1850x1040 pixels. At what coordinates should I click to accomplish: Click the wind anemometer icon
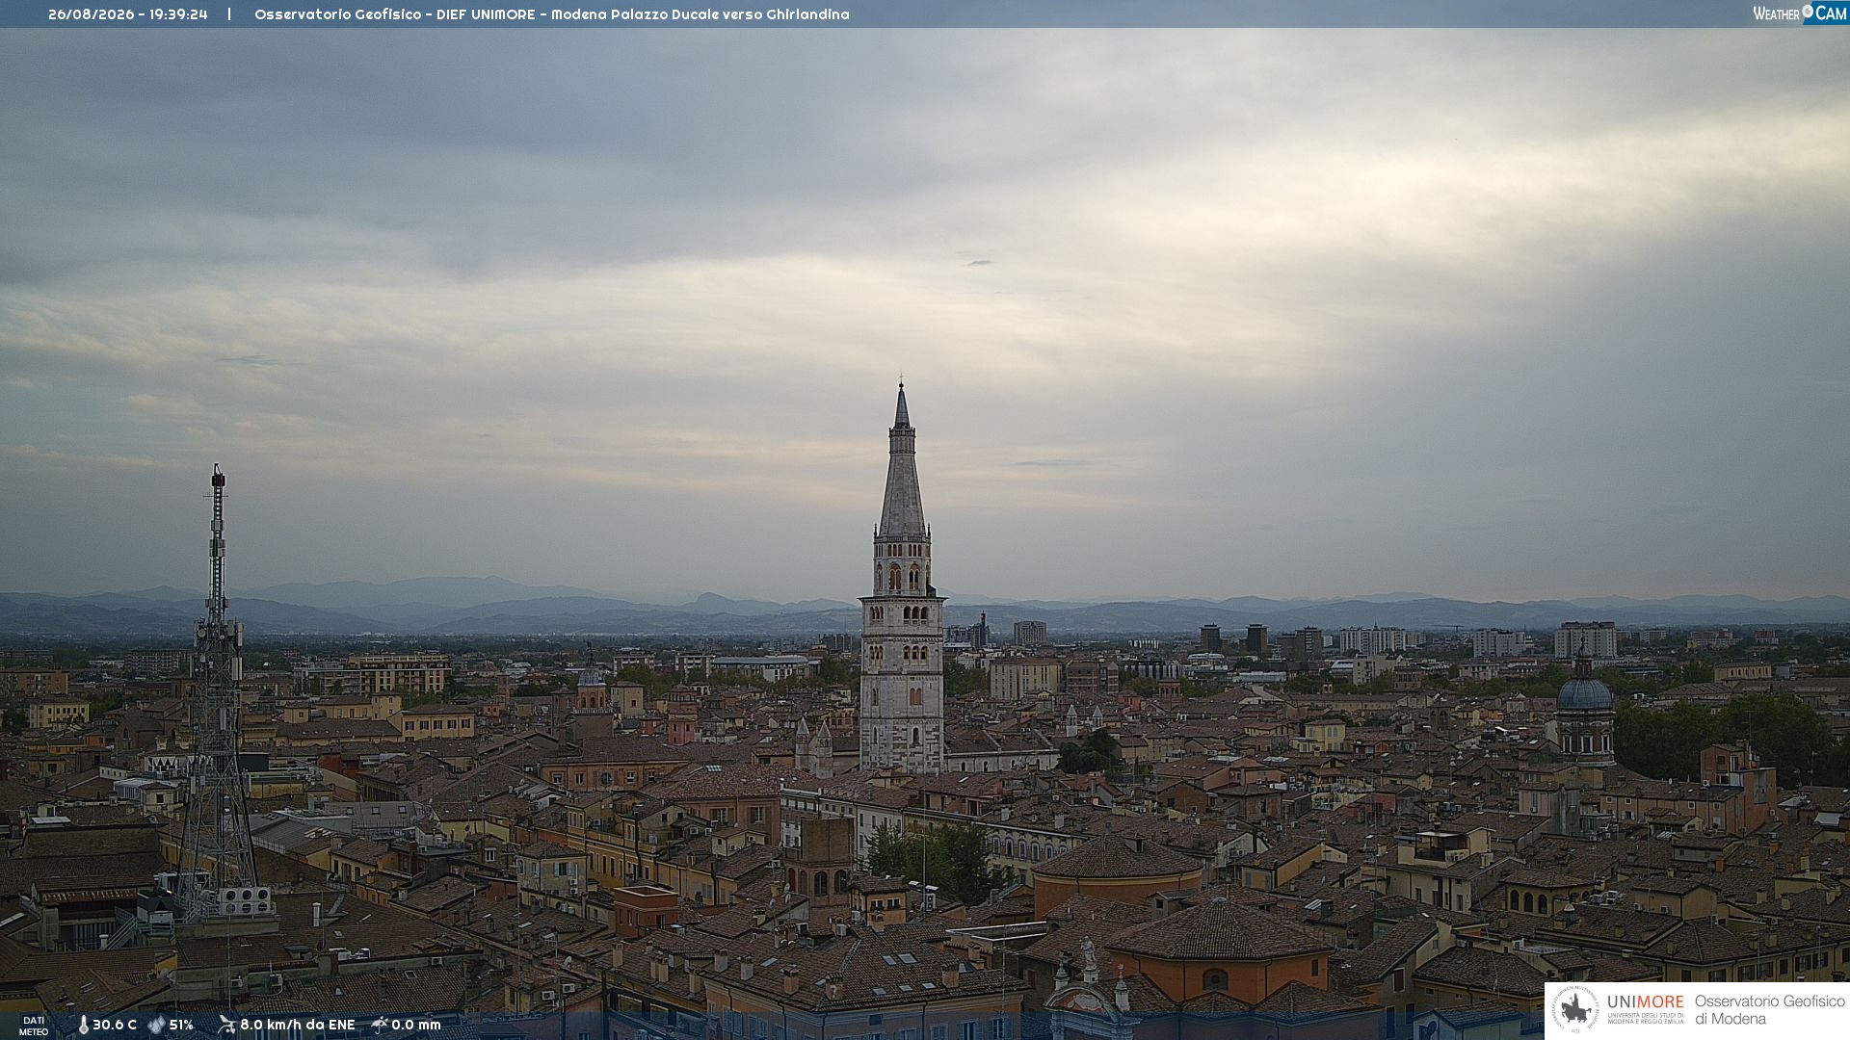click(226, 1025)
